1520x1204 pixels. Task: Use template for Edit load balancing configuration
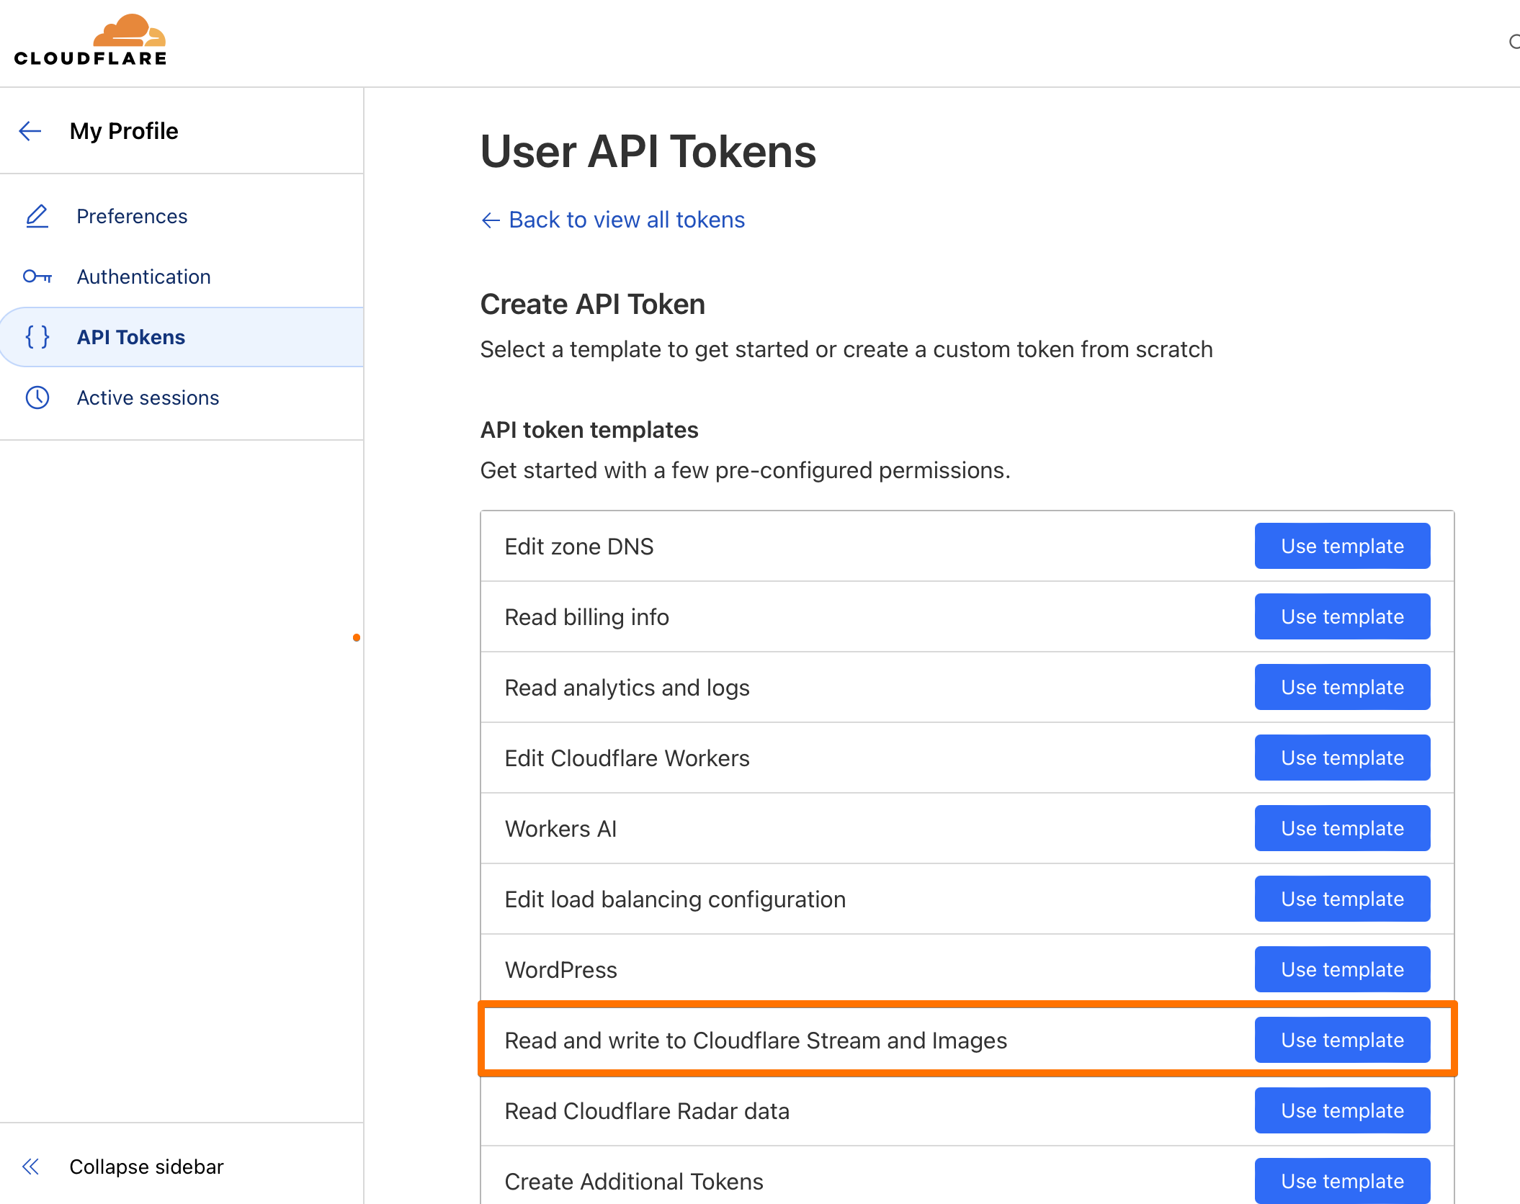coord(1342,899)
